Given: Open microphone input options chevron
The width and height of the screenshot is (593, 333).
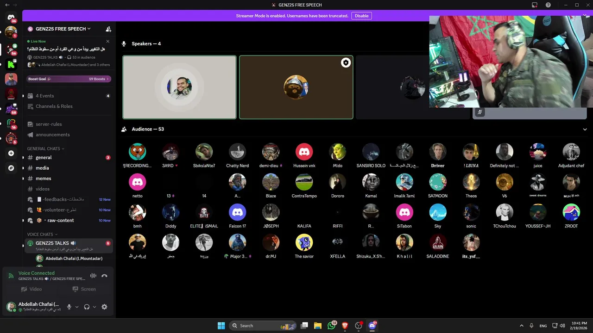Looking at the screenshot, I should 77,307.
